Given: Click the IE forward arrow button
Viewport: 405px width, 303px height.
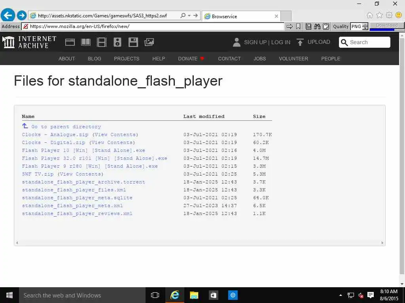Looking at the screenshot, I should coord(22,15).
